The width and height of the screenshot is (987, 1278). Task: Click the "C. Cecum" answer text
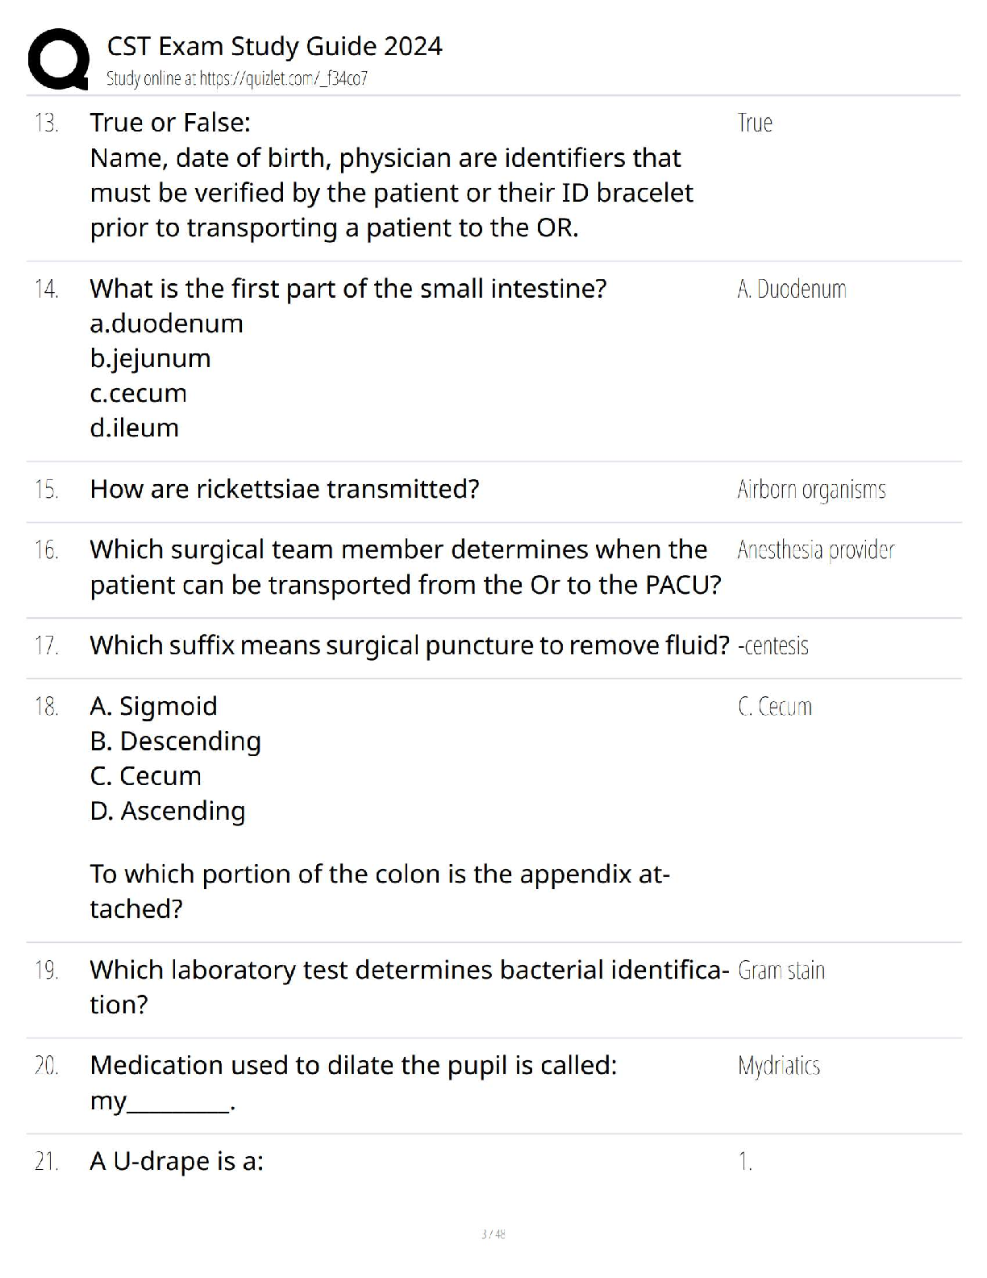coord(774,707)
